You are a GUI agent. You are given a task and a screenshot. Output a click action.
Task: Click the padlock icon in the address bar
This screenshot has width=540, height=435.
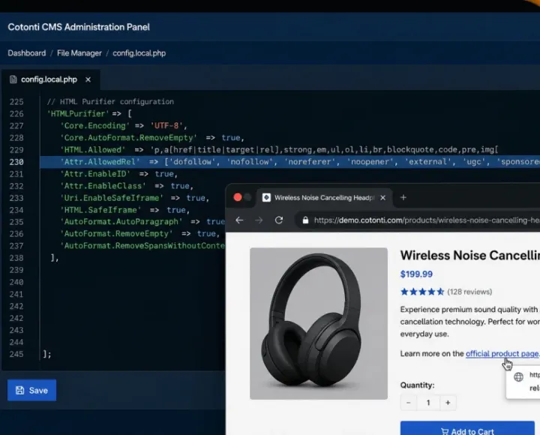point(305,220)
